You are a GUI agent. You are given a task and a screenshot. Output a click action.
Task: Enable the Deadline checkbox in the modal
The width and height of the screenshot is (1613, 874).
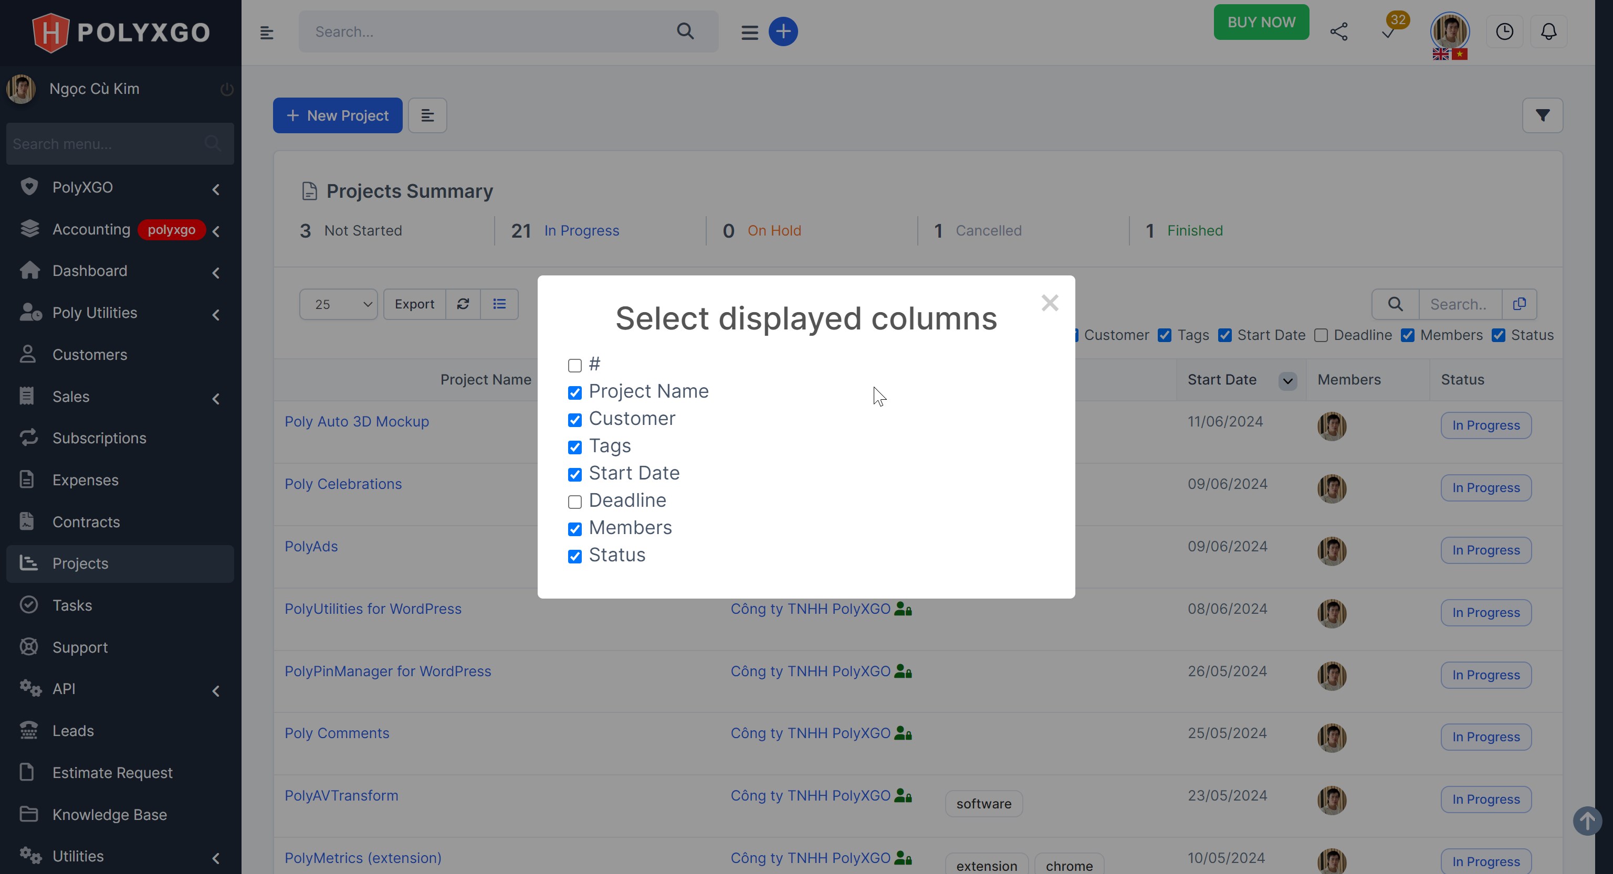[574, 502]
